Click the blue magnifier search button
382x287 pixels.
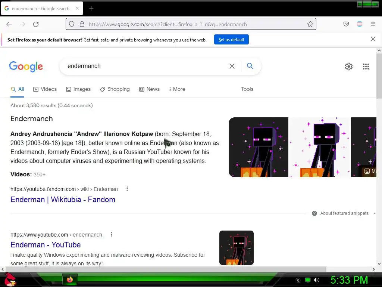(x=250, y=66)
